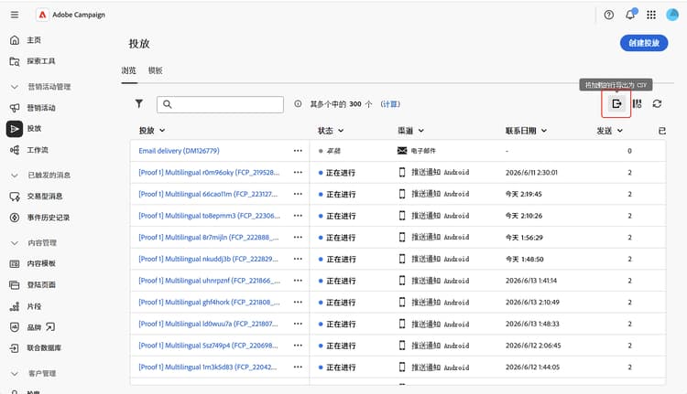Open Multilingual ghf4hork delivery link

pyautogui.click(x=209, y=303)
